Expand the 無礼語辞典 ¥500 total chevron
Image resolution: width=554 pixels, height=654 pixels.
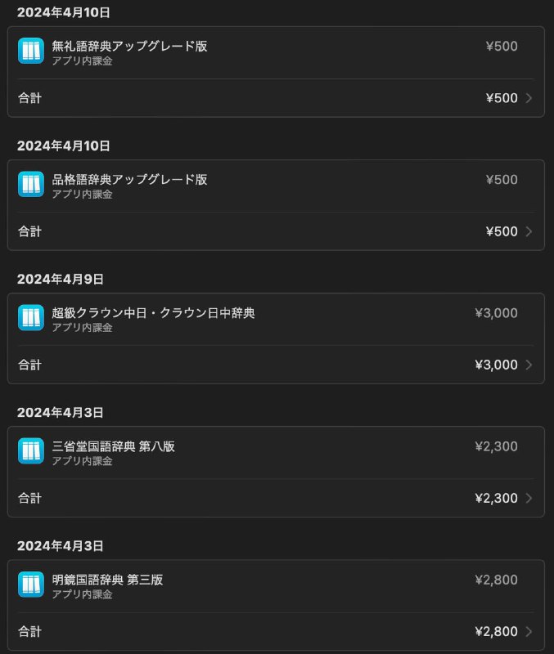[x=529, y=98]
